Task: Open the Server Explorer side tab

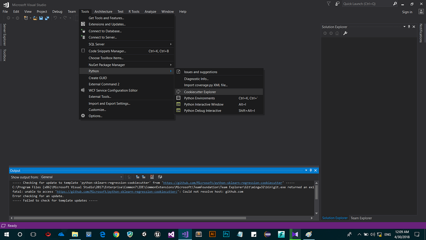Action: tap(4, 34)
